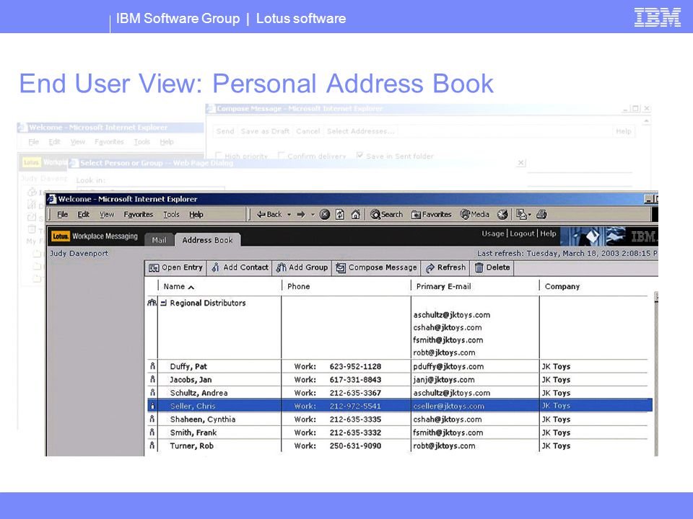Click person icon beside Duffy, Pat
Screen dimensions: 693x519
point(152,366)
